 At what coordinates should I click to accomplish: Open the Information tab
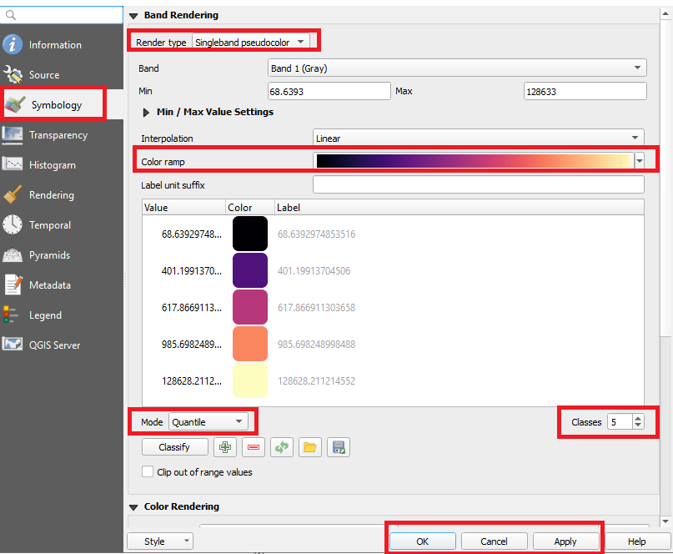(62, 45)
